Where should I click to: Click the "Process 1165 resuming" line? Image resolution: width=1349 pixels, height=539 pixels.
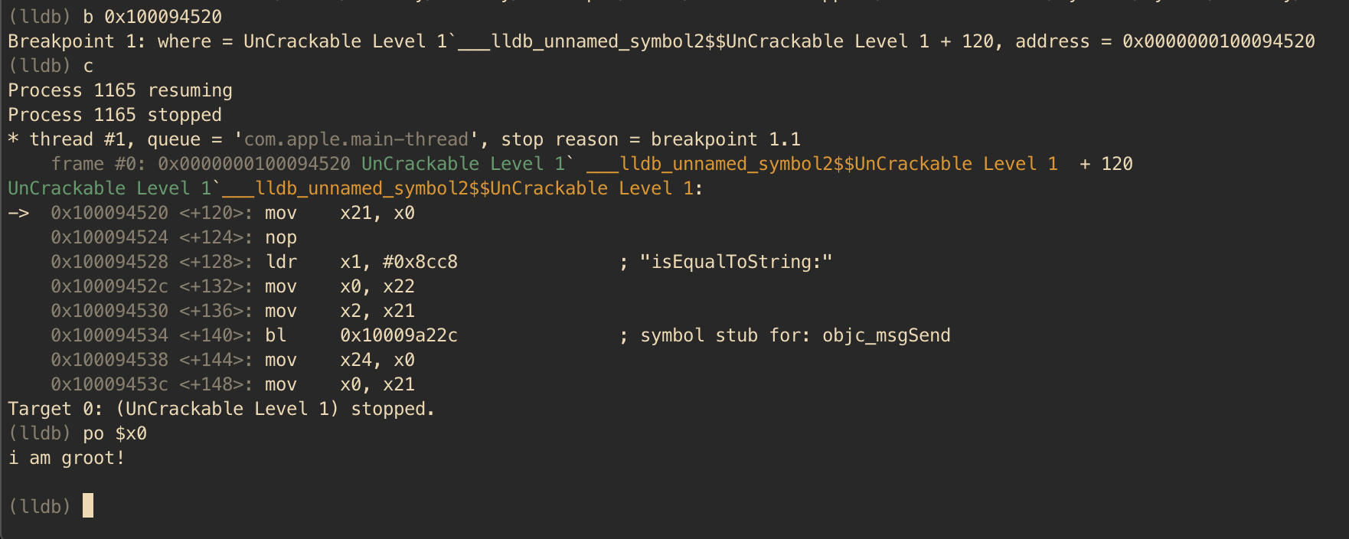(120, 90)
